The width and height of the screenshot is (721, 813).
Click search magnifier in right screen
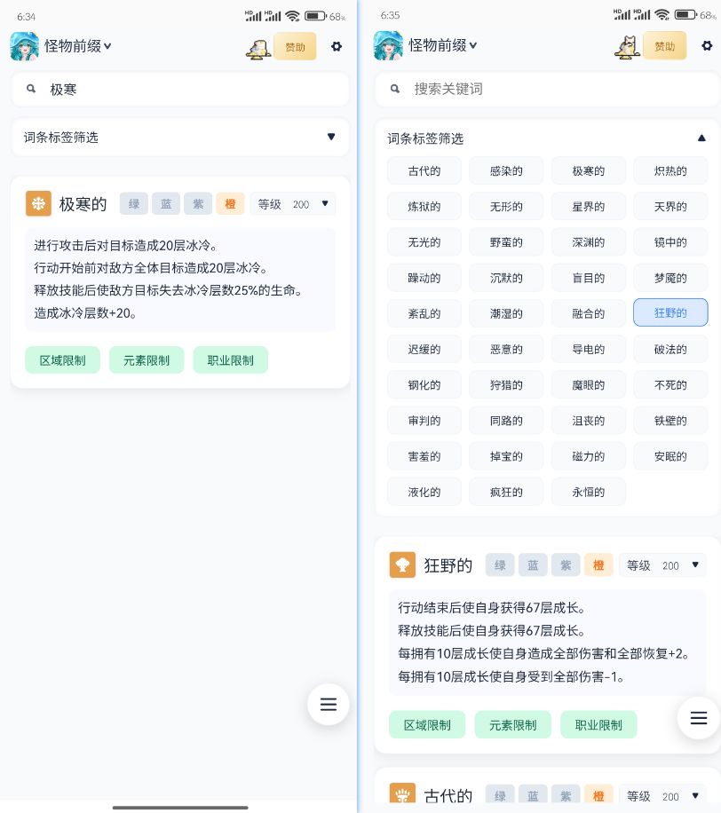point(395,89)
